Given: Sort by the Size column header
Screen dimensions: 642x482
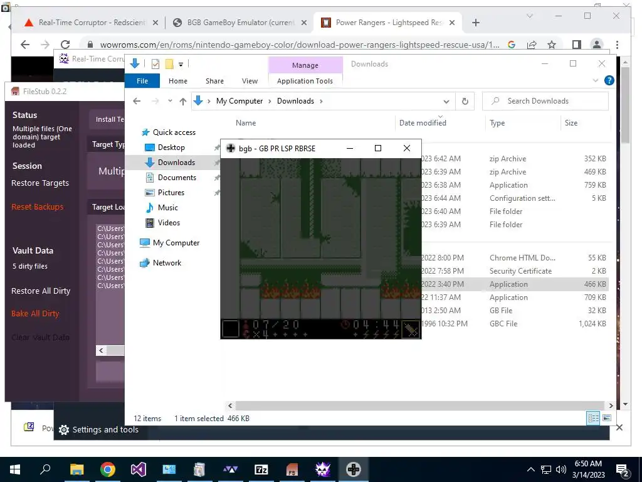Looking at the screenshot, I should point(571,123).
